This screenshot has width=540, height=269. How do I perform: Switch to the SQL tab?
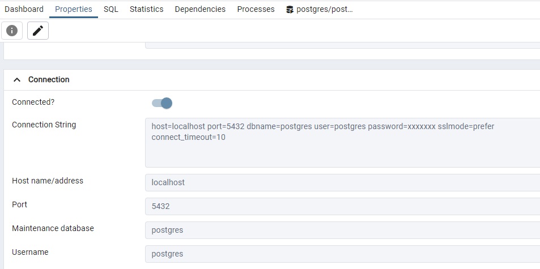click(111, 10)
